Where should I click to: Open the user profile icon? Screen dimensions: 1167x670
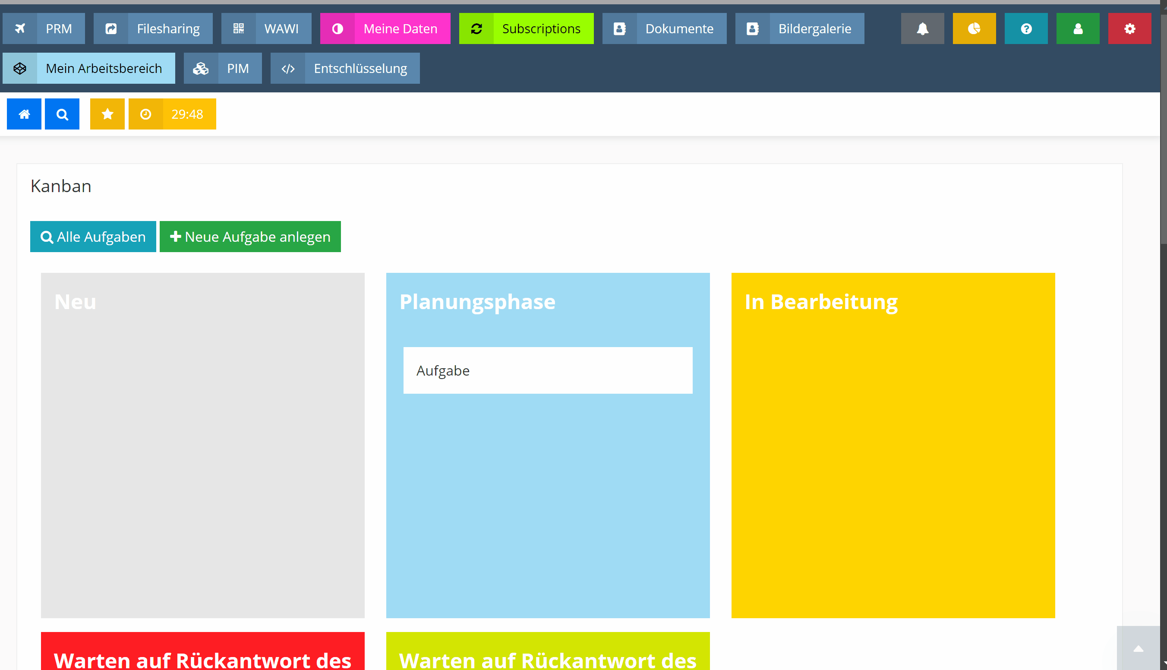click(x=1078, y=28)
